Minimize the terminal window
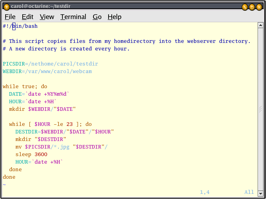Viewport: 266px width, 199px height. [x=245, y=7]
